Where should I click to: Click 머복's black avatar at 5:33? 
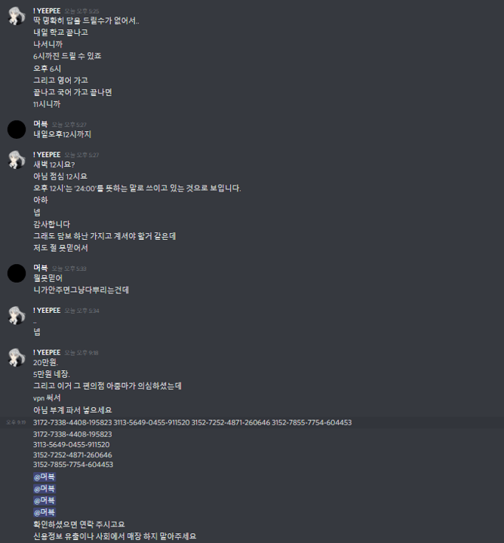[x=17, y=273]
